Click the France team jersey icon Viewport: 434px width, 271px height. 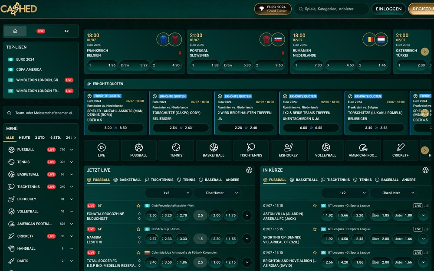[163, 40]
